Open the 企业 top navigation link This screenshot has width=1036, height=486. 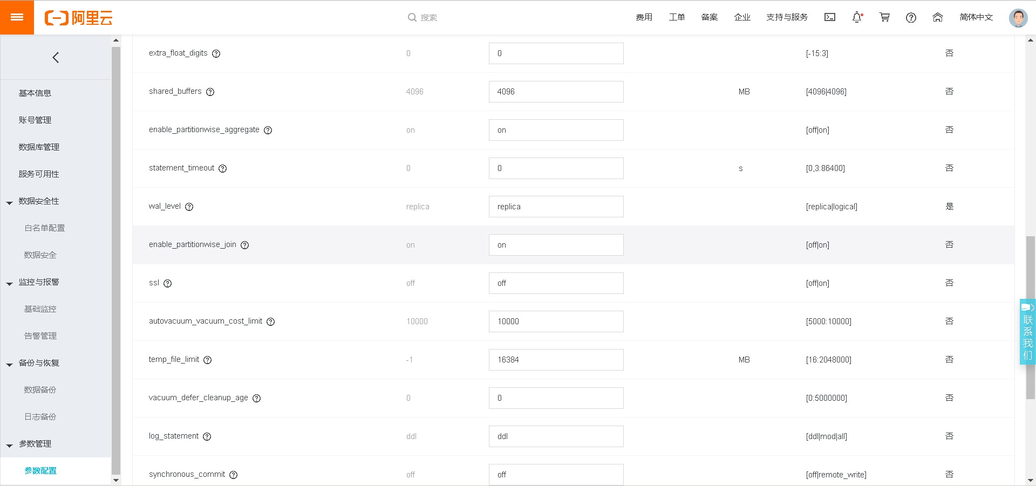742,17
